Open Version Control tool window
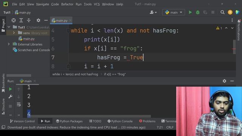The height and width of the screenshot is (136, 242). click(22, 121)
